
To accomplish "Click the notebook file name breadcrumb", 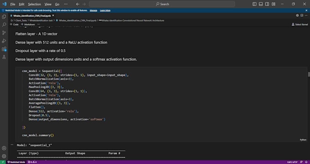I will 76,20.
